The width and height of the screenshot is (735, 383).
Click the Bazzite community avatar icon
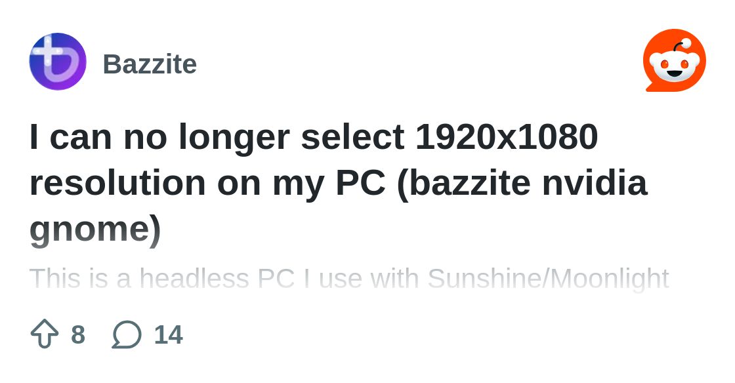pos(58,62)
